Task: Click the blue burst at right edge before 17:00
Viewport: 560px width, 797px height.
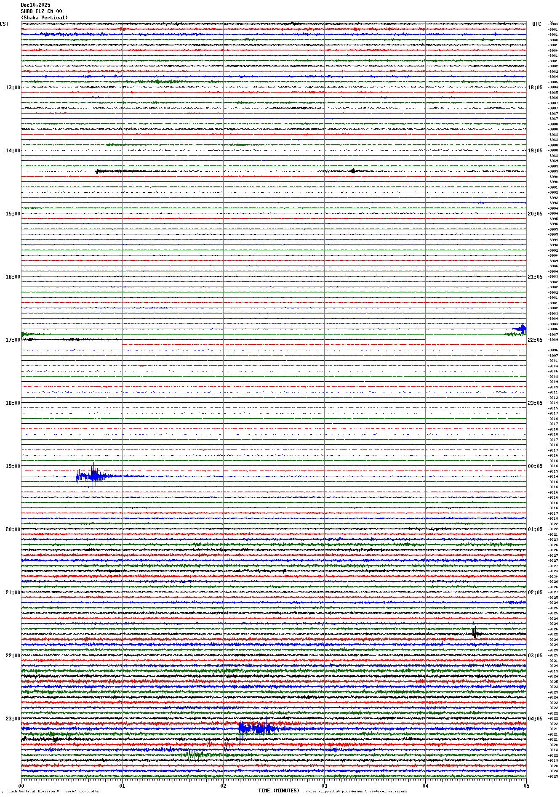Action: 523,329
